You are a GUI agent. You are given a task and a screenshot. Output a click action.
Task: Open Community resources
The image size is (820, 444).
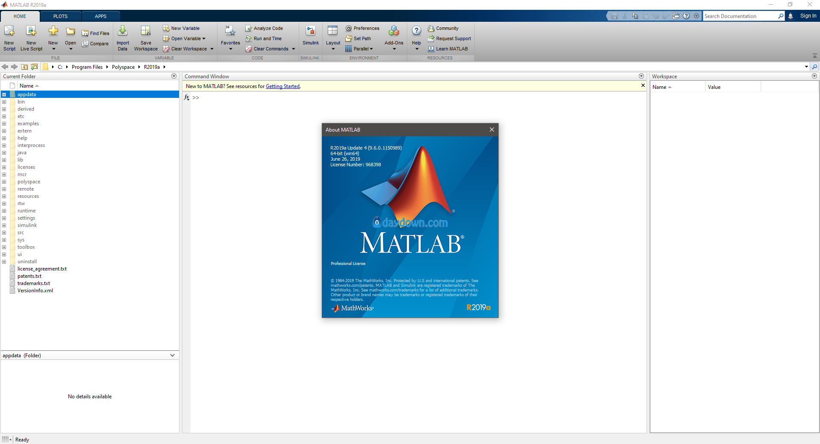coord(443,28)
